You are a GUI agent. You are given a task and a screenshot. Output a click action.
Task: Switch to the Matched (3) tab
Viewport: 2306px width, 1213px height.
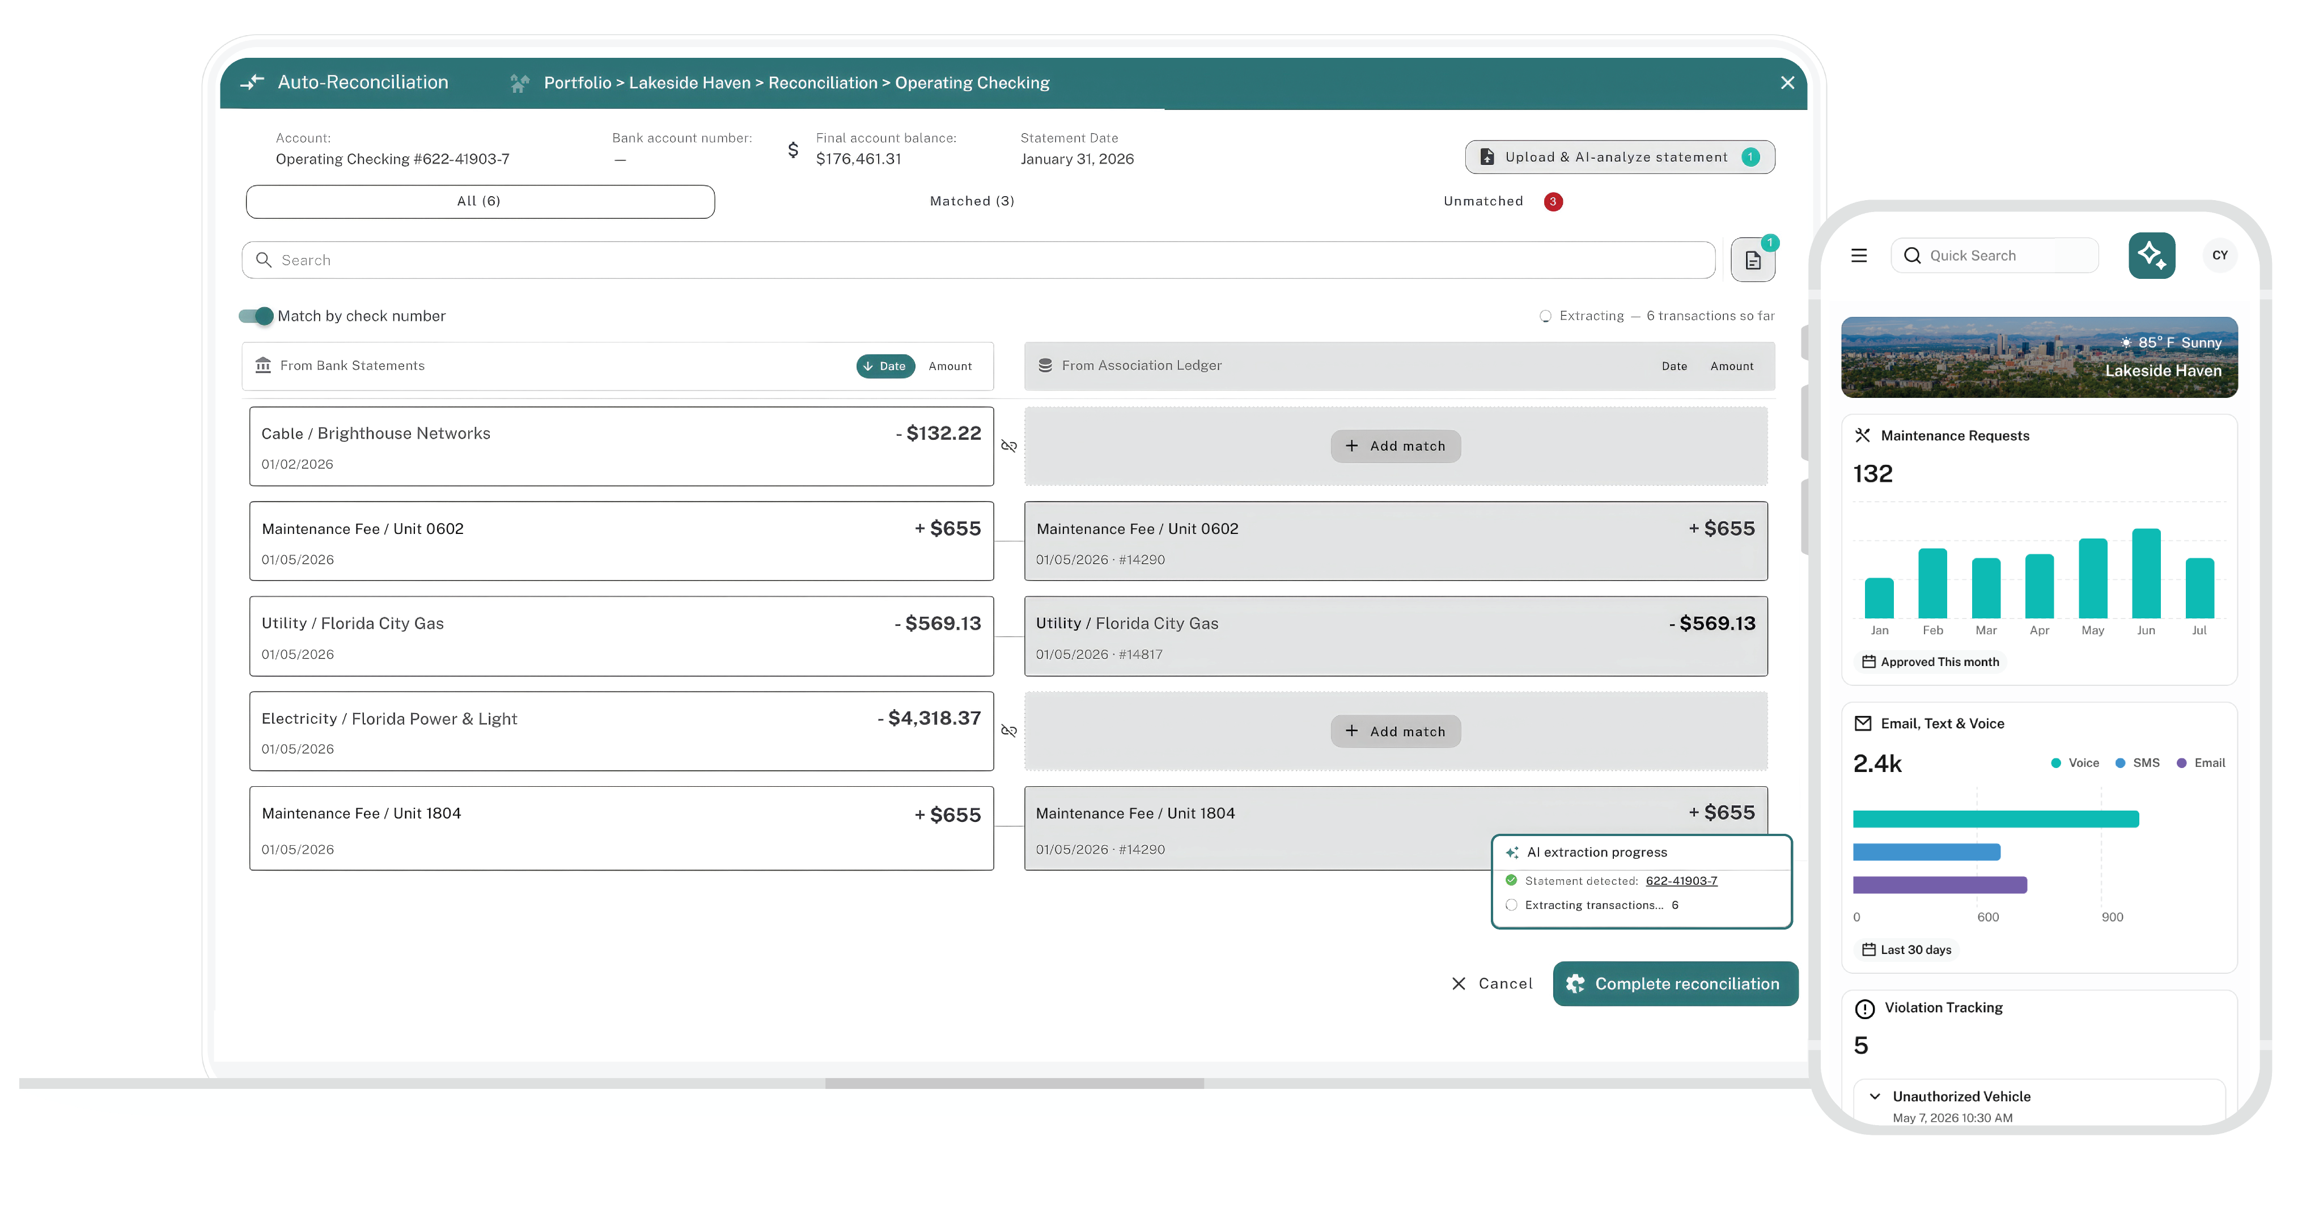971,201
